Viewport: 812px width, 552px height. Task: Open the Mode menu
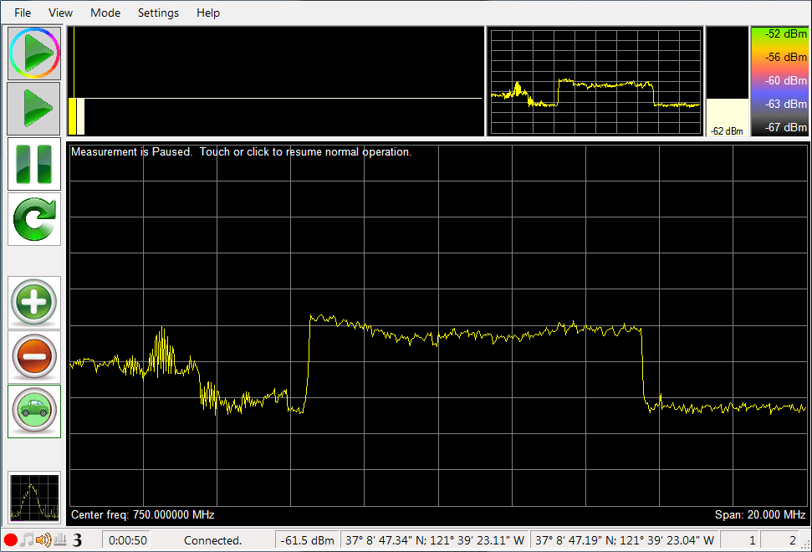pyautogui.click(x=105, y=13)
